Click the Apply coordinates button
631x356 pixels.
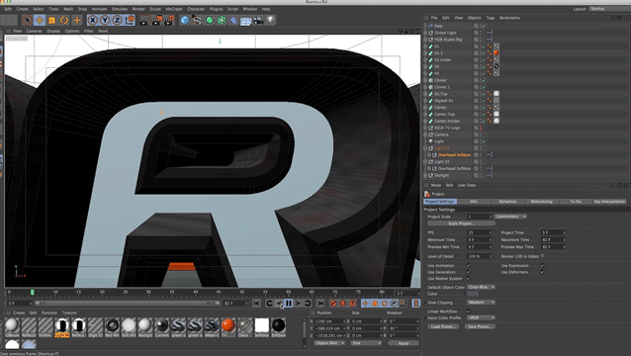click(x=404, y=343)
